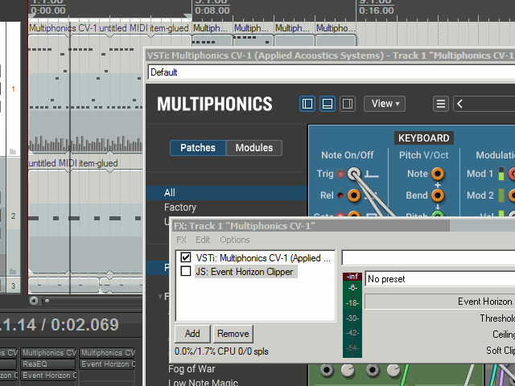Toggle the bottom panel layout button
Image resolution: width=515 pixels, height=386 pixels.
click(328, 104)
